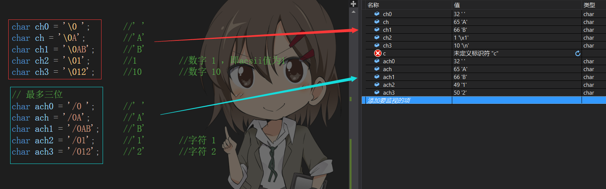Click code line char ch = '\0A'

(x=48, y=38)
